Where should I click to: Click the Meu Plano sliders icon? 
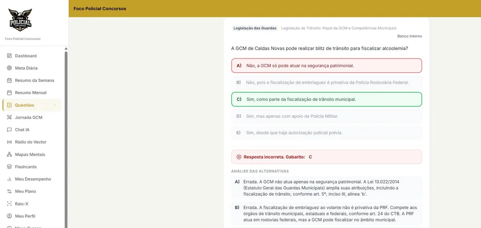coord(9,191)
